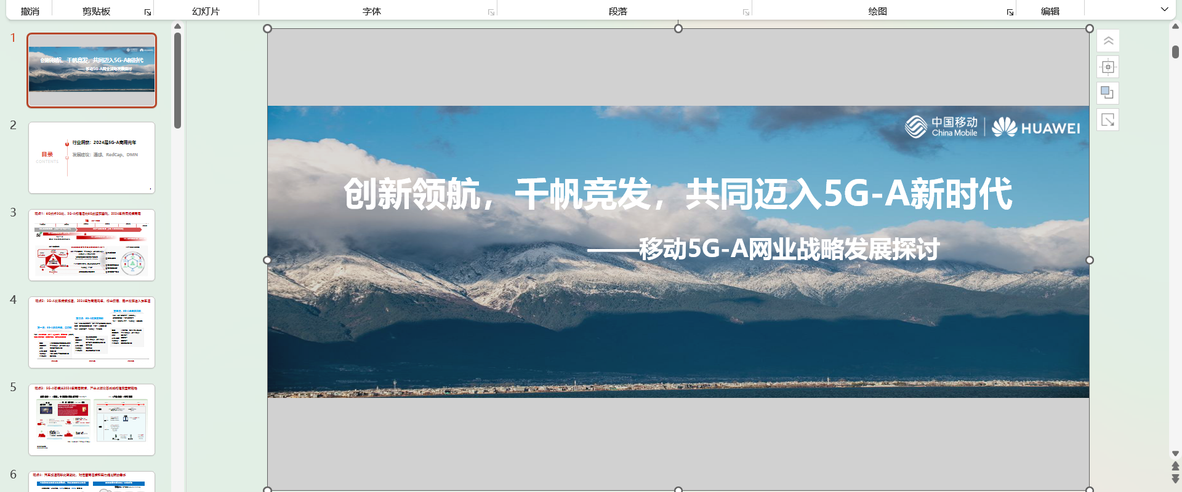Select slide 2 目录 thumbnail
This screenshot has height=492, width=1182.
click(x=92, y=158)
